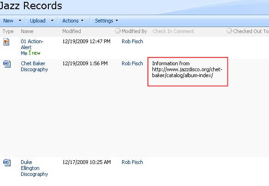Click the Word icon for Duke Ellington Discography

(x=7, y=163)
